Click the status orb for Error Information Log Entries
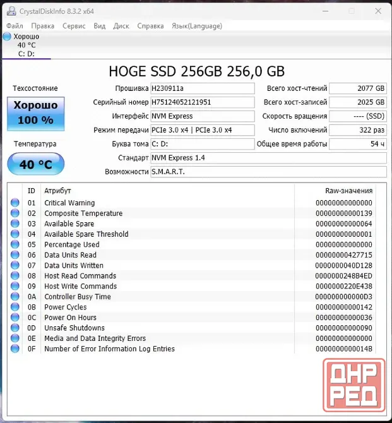The image size is (392, 423). [x=15, y=349]
